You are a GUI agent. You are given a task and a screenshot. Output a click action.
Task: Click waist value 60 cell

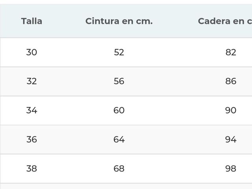[119, 110]
